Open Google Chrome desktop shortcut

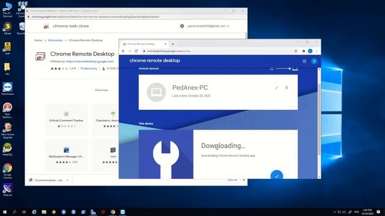tap(8, 171)
